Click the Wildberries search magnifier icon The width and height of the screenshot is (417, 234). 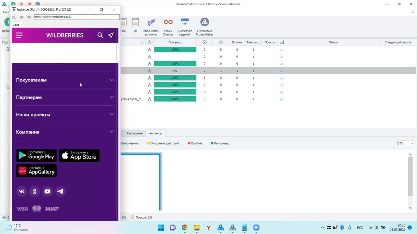click(100, 35)
